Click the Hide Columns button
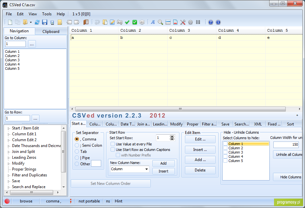Image resolution: width=305 pixels, height=208 pixels. click(x=288, y=177)
